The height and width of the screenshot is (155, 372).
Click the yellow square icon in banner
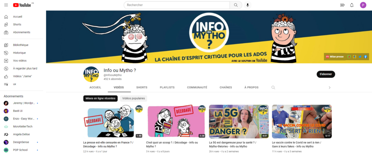tap(355, 57)
